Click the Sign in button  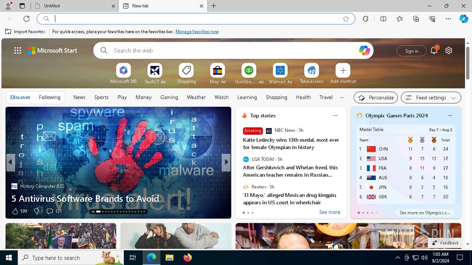tap(412, 51)
